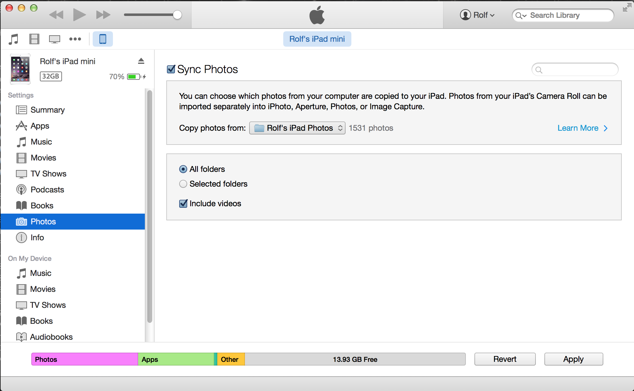
Task: Uncheck the Sync Photos checkbox
Action: (171, 69)
